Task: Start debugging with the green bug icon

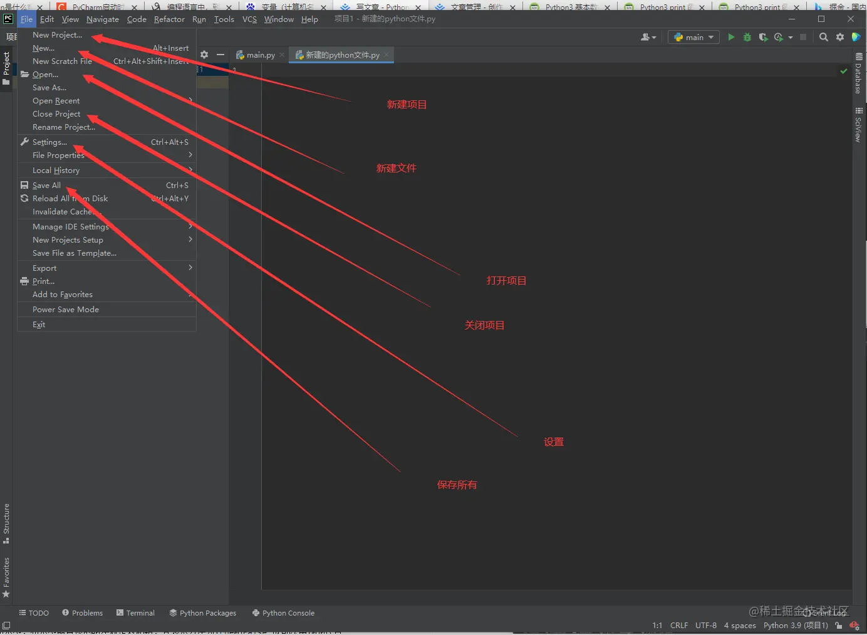Action: (x=747, y=38)
